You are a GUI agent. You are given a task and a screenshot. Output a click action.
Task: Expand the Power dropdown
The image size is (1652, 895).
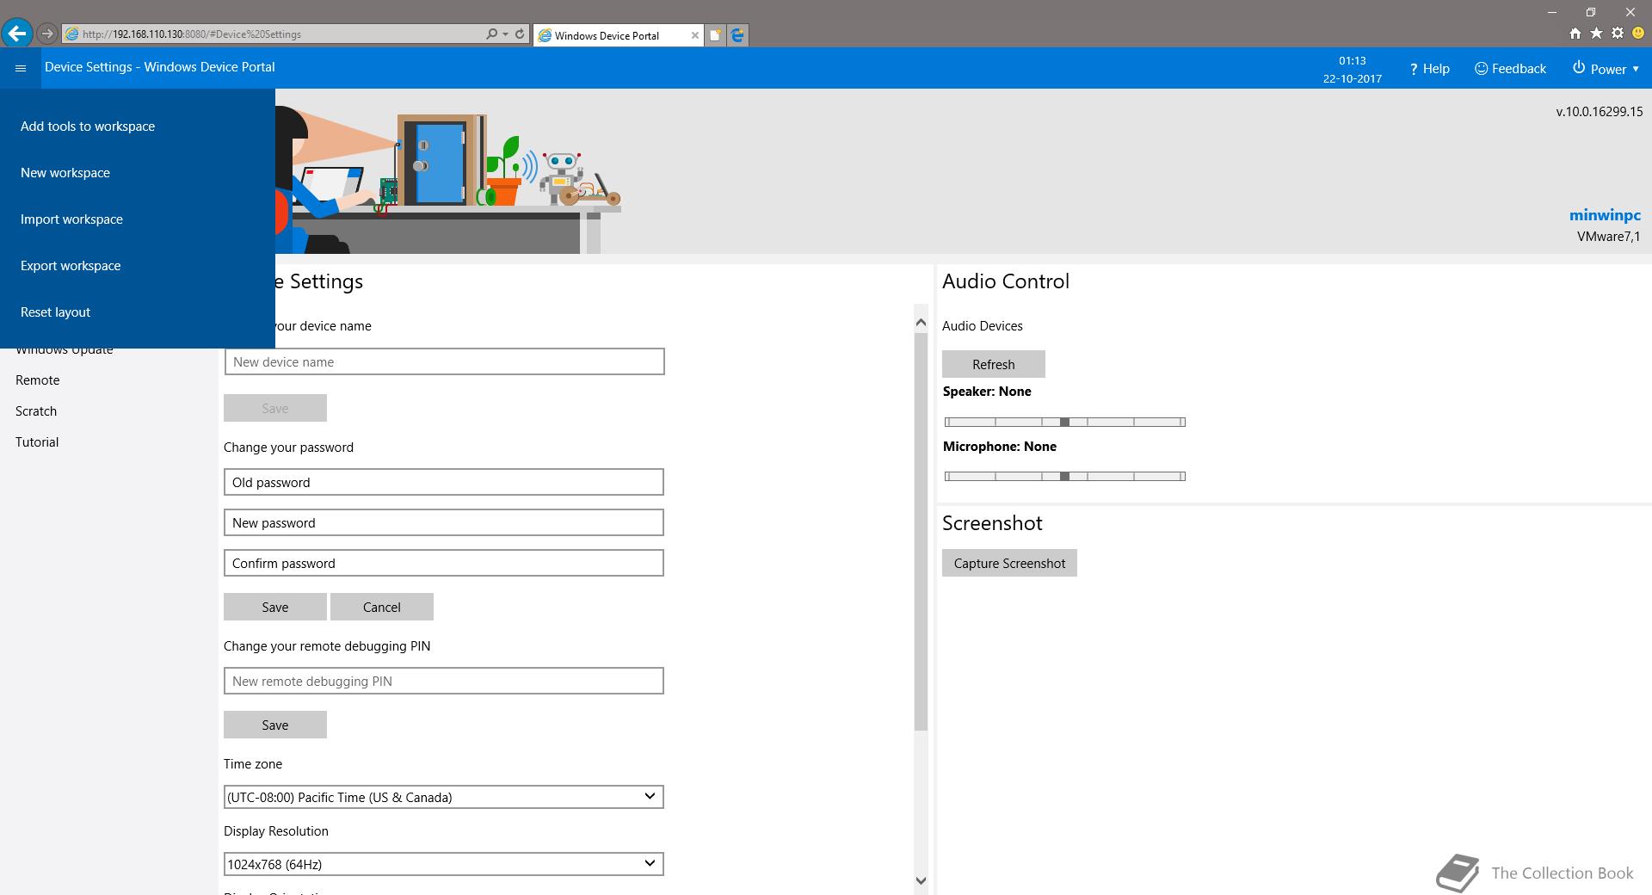click(x=1606, y=69)
